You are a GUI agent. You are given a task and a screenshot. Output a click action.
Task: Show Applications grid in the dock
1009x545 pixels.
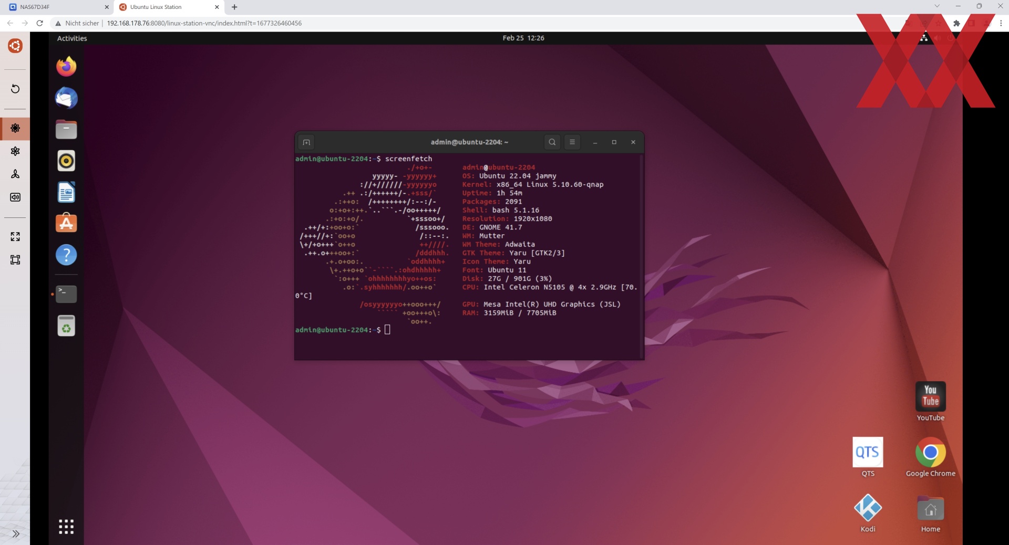click(66, 526)
